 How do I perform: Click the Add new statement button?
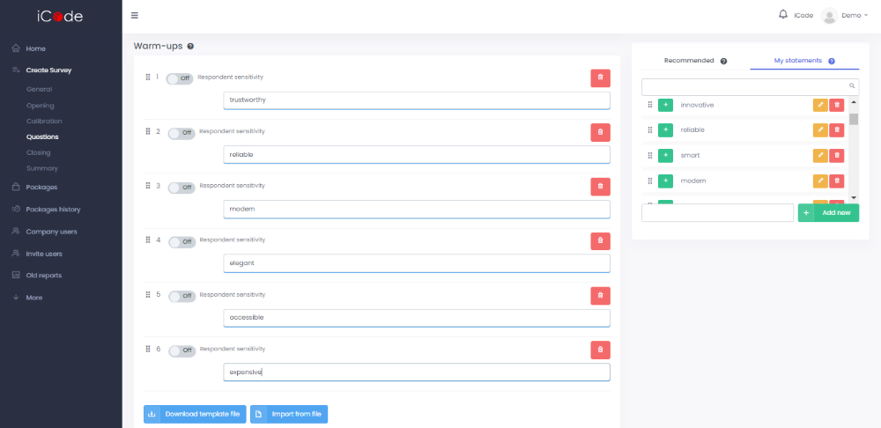828,212
